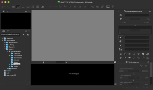Expand the Library folder arrow
This screenshot has width=153, height=90.
pyautogui.click(x=5, y=45)
